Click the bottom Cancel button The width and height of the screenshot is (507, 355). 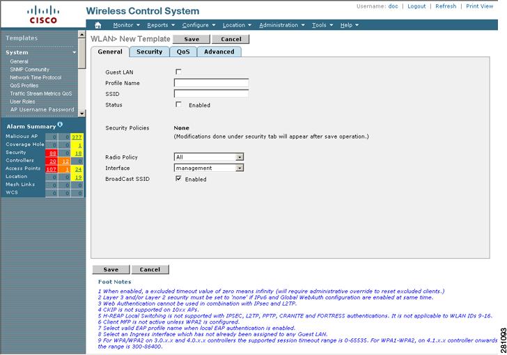[150, 269]
